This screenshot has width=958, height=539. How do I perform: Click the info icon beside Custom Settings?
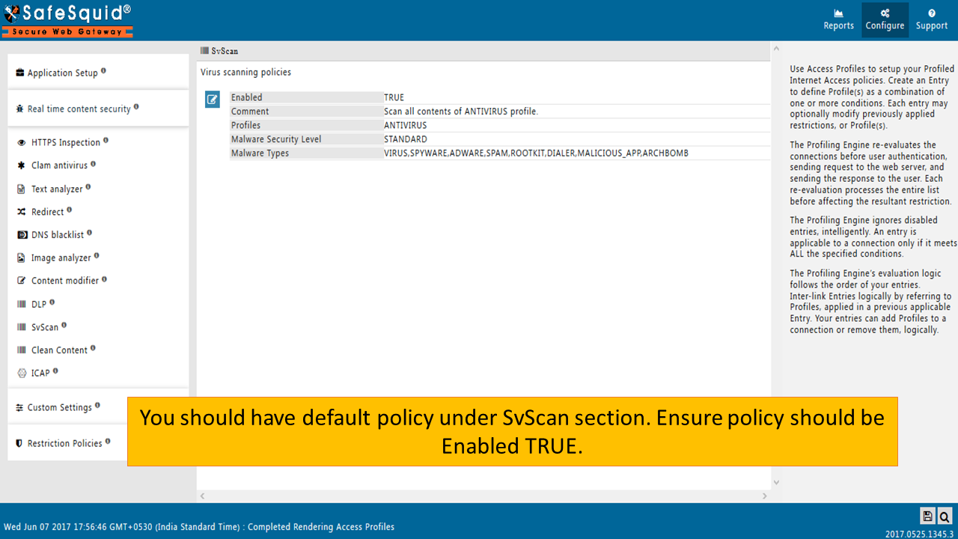[97, 406]
